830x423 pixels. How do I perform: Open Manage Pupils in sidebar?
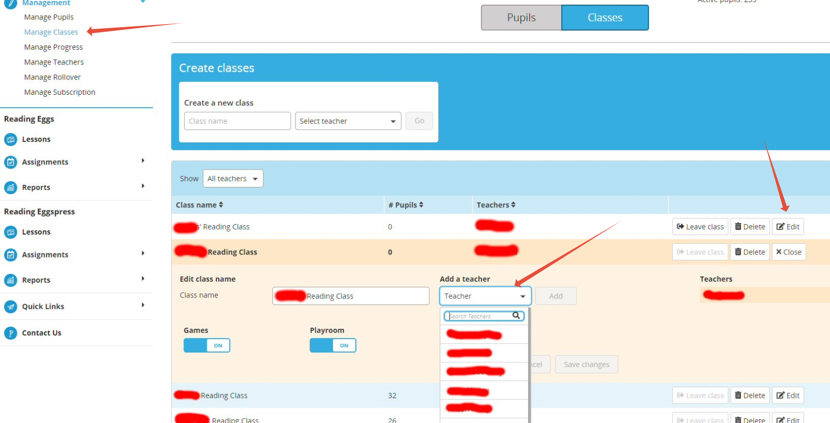(x=49, y=17)
